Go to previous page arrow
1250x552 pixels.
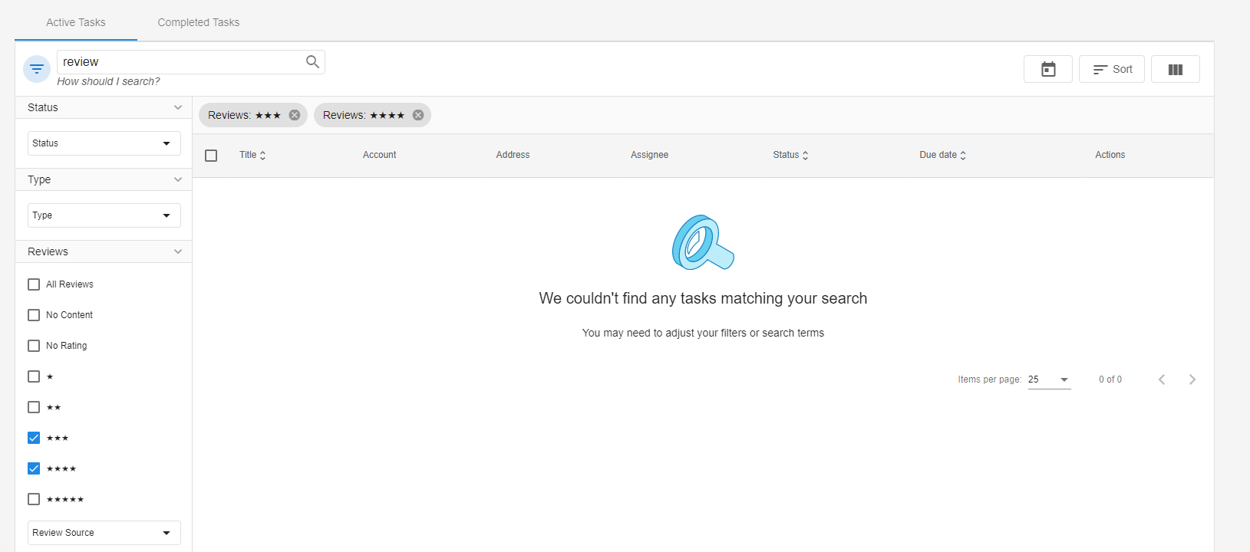pos(1162,379)
